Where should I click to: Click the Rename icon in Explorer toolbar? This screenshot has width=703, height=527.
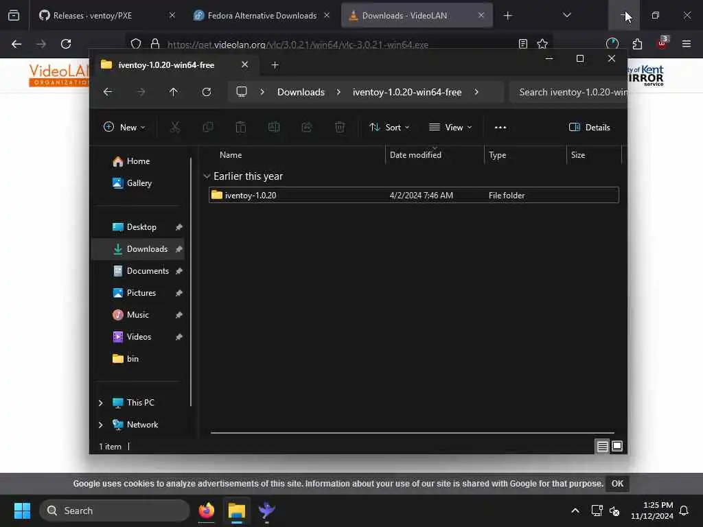pos(274,127)
